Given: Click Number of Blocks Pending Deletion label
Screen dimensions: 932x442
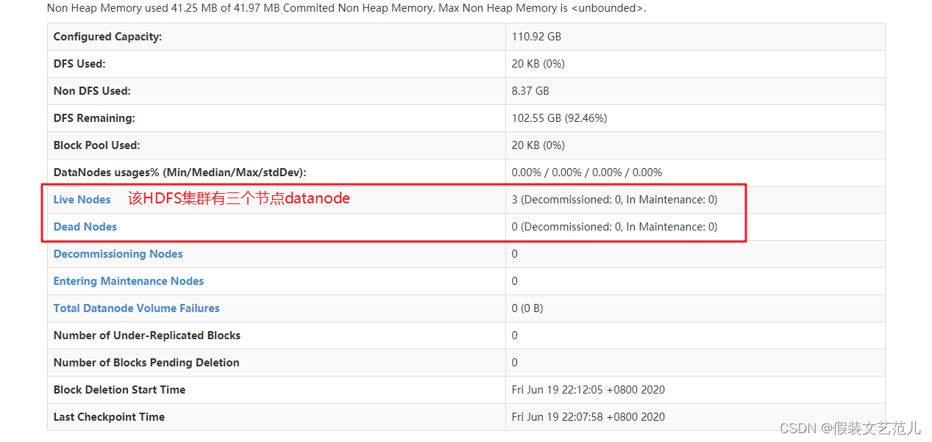Looking at the screenshot, I should click(x=146, y=363).
